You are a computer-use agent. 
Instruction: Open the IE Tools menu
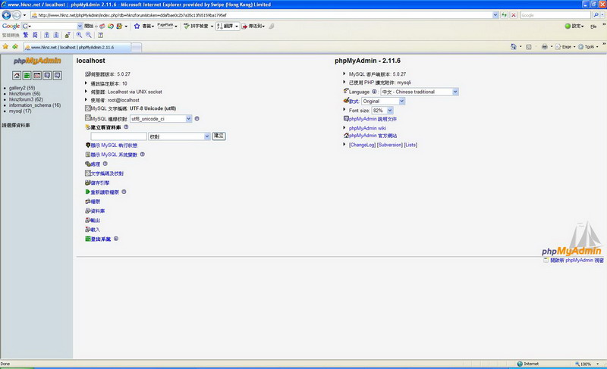pyautogui.click(x=587, y=46)
